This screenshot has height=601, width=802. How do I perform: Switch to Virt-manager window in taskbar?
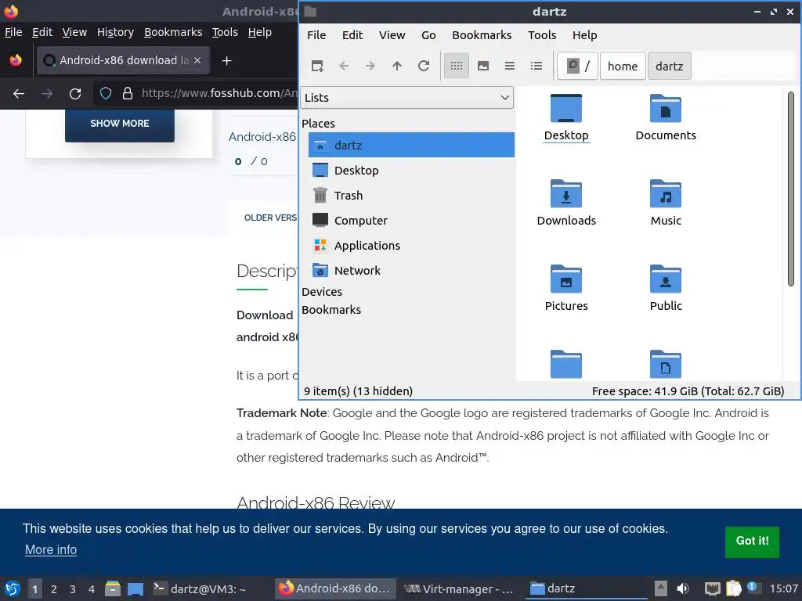pos(459,588)
